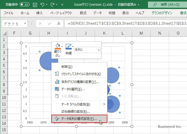Expand the Name Box dropdown arrow
Image resolution: width=187 pixels, height=134 pixels.
[25, 23]
